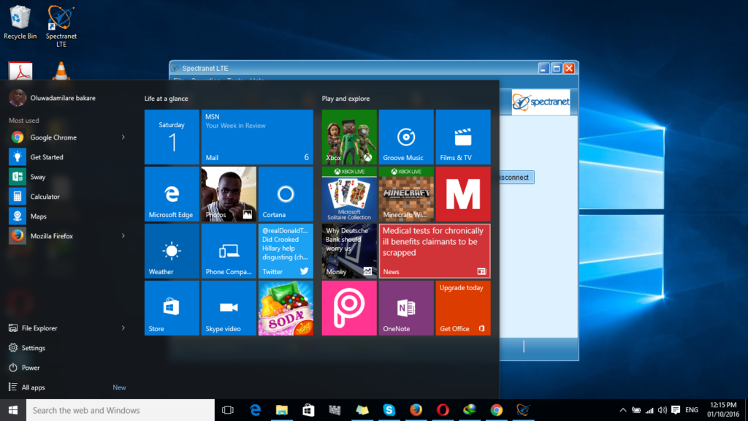This screenshot has height=421, width=748.
Task: Open Firefox from the taskbar
Action: [416, 410]
